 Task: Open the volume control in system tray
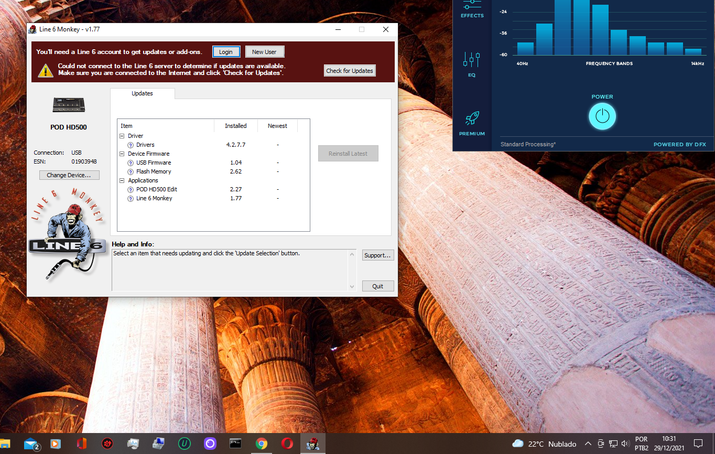(625, 444)
